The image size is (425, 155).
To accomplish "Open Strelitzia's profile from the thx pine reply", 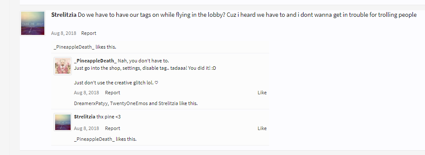I will [x=84, y=117].
